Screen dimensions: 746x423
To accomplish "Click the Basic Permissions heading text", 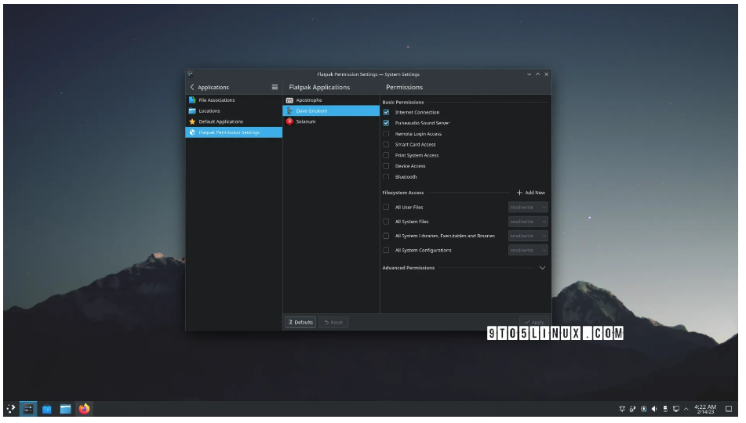I will (403, 102).
